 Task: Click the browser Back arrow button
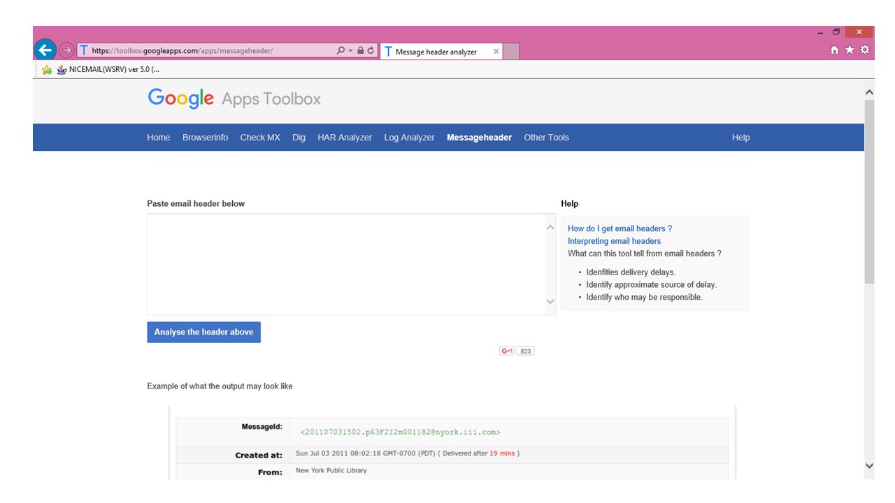[x=45, y=50]
